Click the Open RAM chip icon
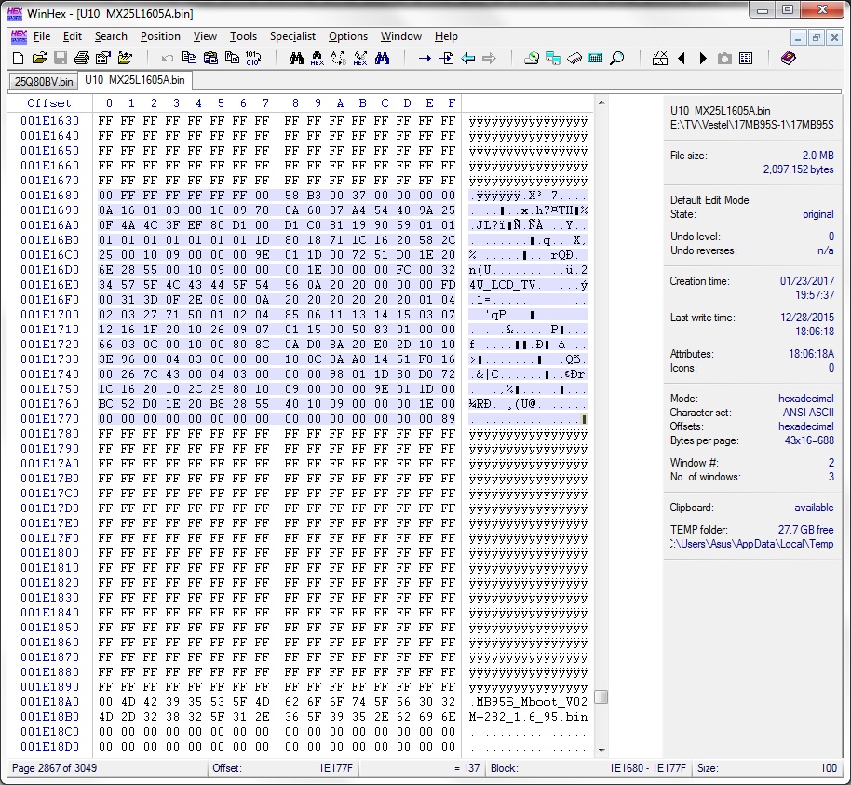Viewport: 851px width, 785px height. [x=574, y=58]
